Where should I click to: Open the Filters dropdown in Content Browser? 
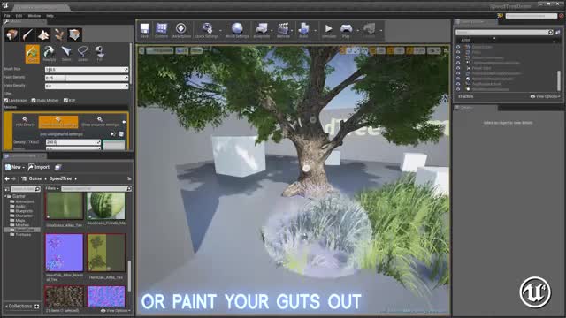[52, 188]
